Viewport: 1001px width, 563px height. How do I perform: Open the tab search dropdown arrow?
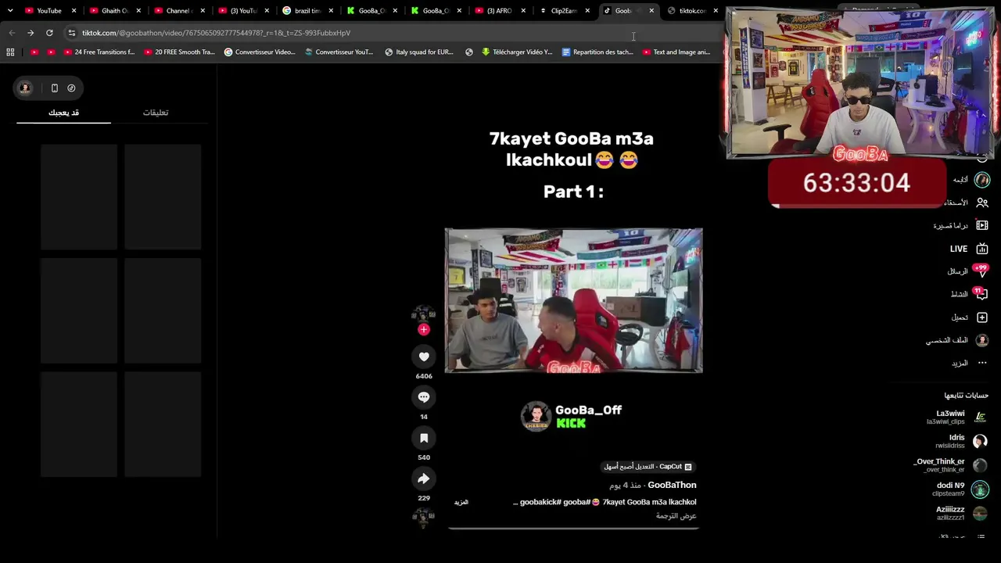10,11
